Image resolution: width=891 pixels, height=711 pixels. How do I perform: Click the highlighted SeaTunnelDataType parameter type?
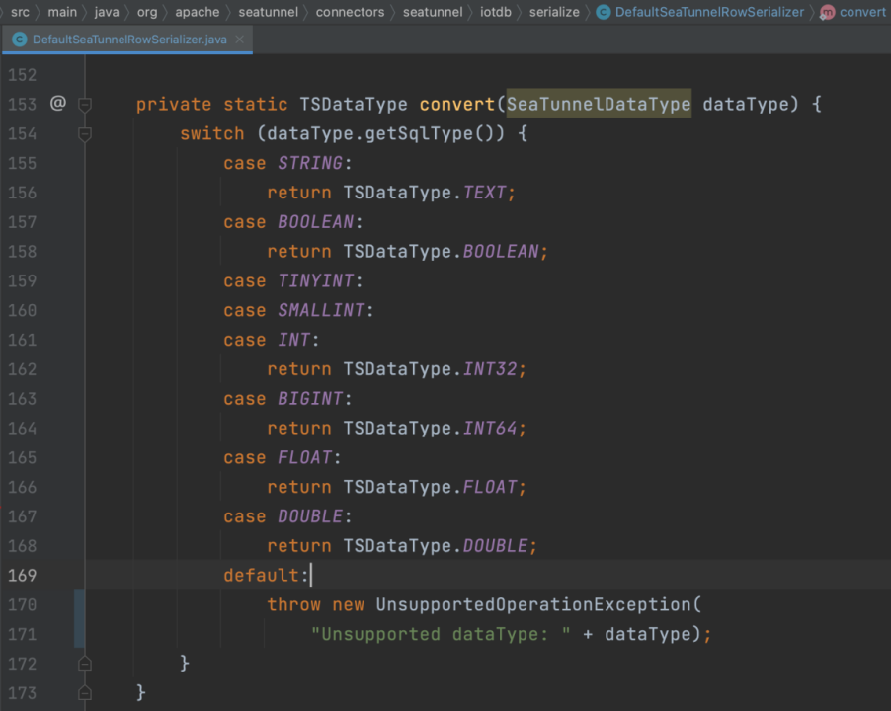click(599, 104)
